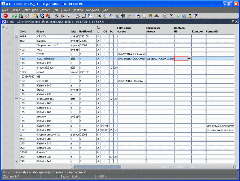Click vertical scrollbar down arrow
Screen dimensions: 240x181
tap(16, 161)
